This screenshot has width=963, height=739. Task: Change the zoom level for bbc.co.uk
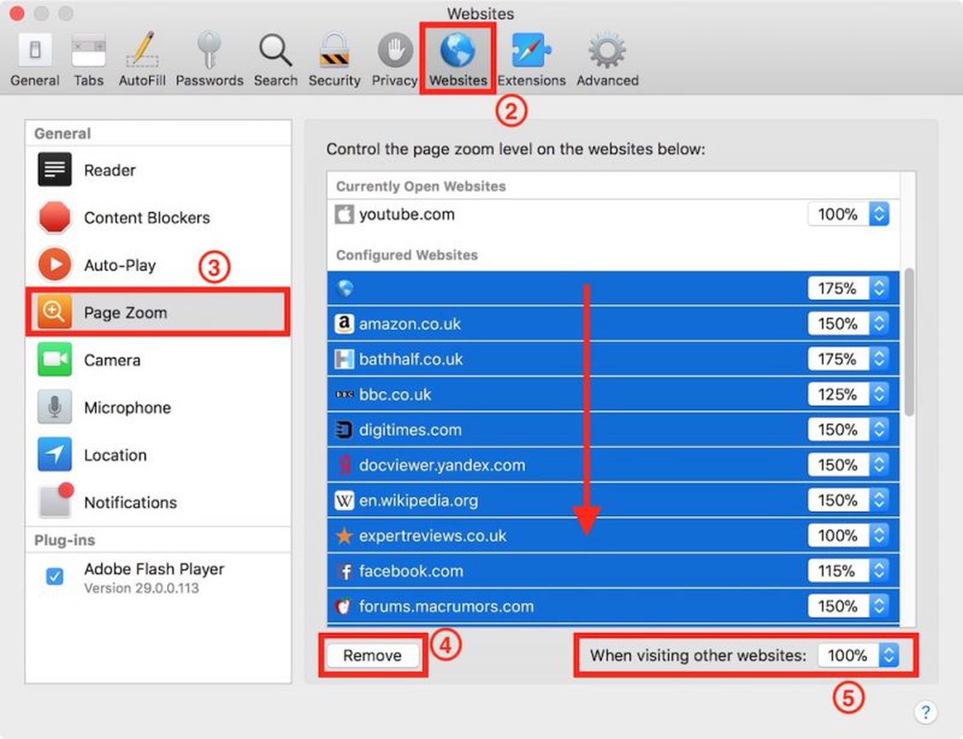coord(879,394)
